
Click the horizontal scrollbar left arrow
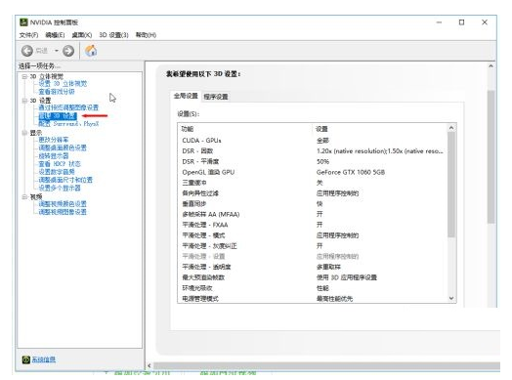149,365
